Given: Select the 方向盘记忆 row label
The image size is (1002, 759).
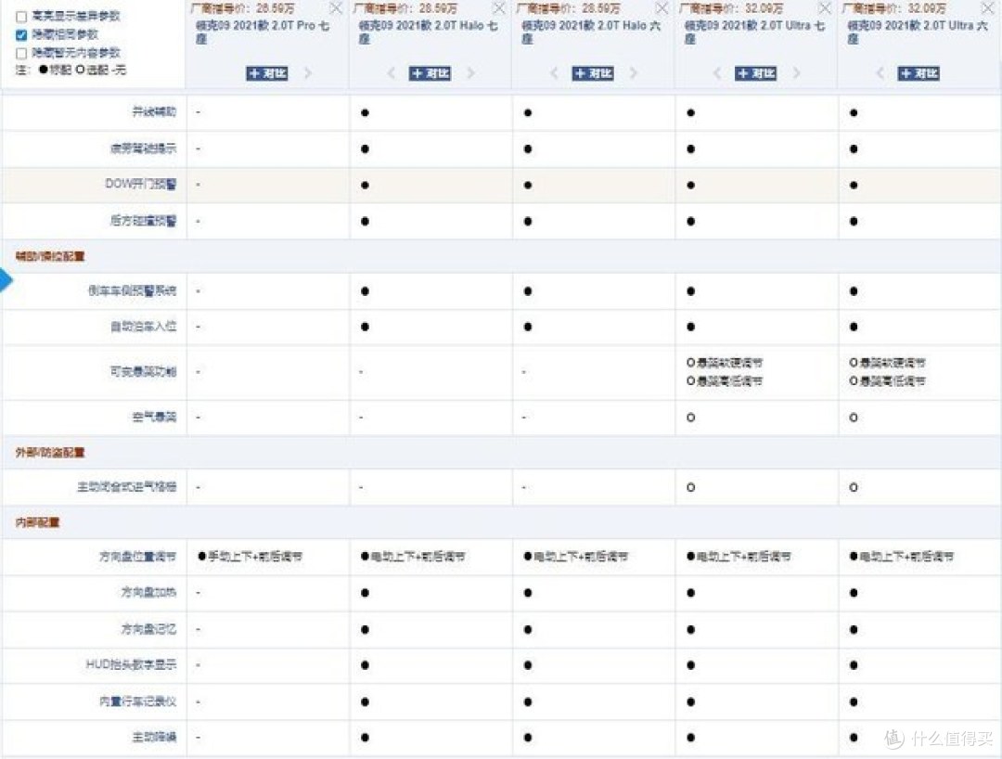Looking at the screenshot, I should pyautogui.click(x=148, y=629).
